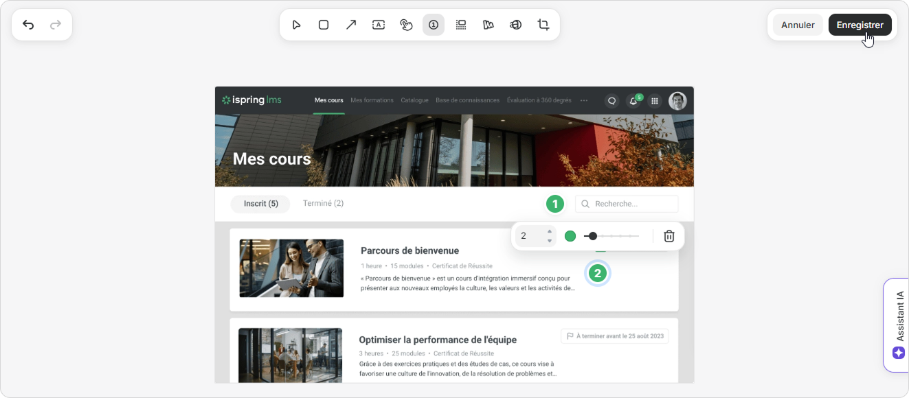
Task: Choose the arrow drawing tool
Action: tap(351, 25)
